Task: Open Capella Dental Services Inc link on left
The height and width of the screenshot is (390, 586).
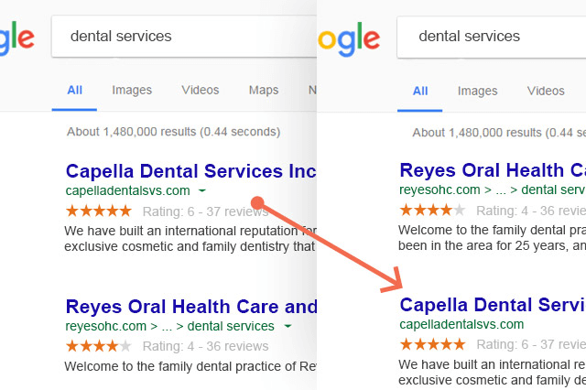Action: [191, 171]
